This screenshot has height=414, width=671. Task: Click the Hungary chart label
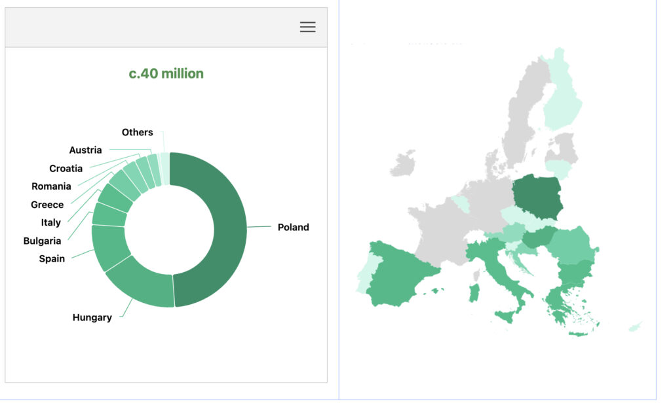point(92,318)
